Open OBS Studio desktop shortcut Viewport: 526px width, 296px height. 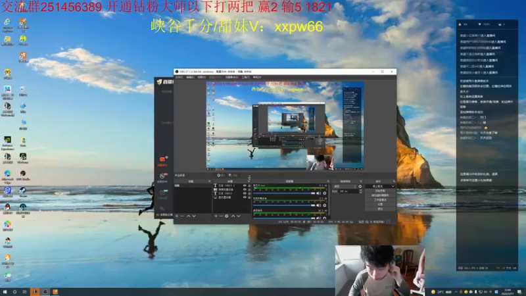click(x=23, y=176)
